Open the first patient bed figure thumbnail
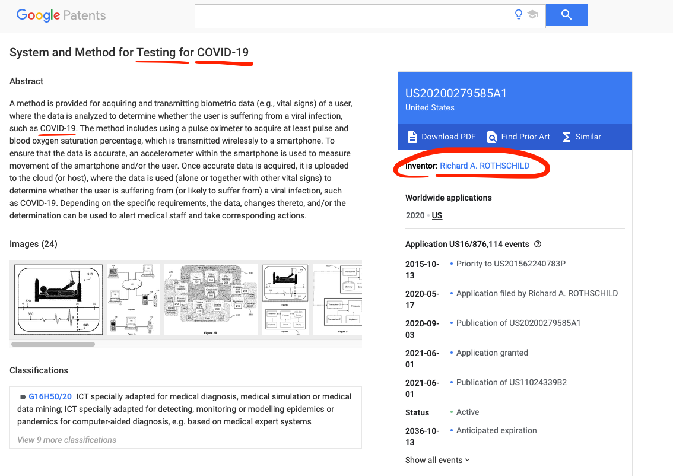 point(58,300)
